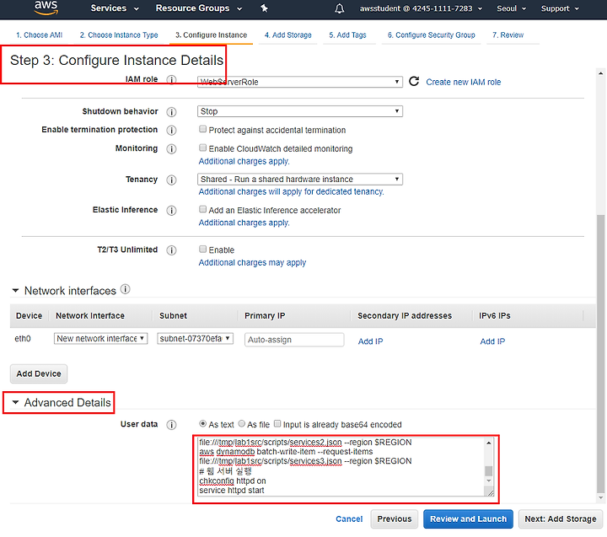Viewport: 607px width, 537px height.
Task: Click the Add Device button
Action: (39, 373)
